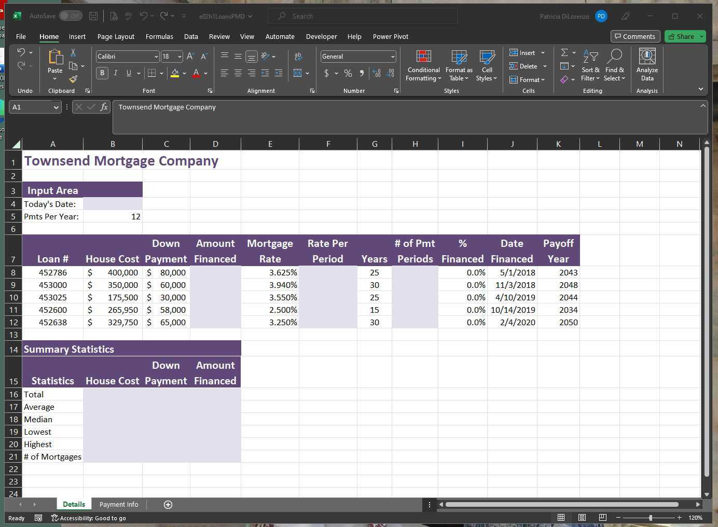Screen dimensions: 718x527
Task: Expand the Name Box dropdown arrow
Action: [56, 107]
